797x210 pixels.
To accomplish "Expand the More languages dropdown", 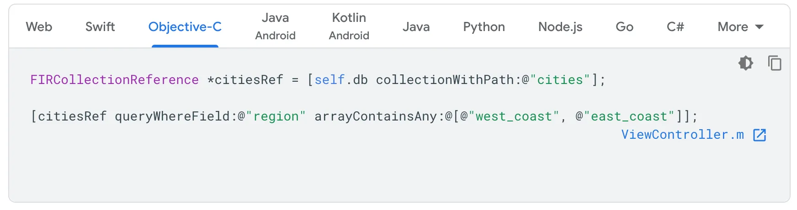I will (x=740, y=27).
